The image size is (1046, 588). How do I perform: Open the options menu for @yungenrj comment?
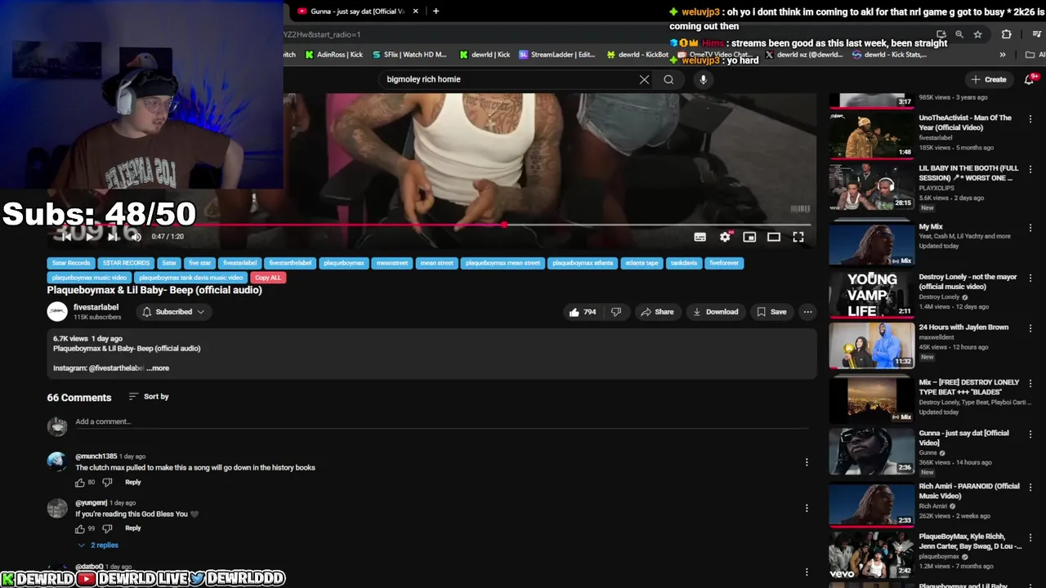(x=807, y=508)
